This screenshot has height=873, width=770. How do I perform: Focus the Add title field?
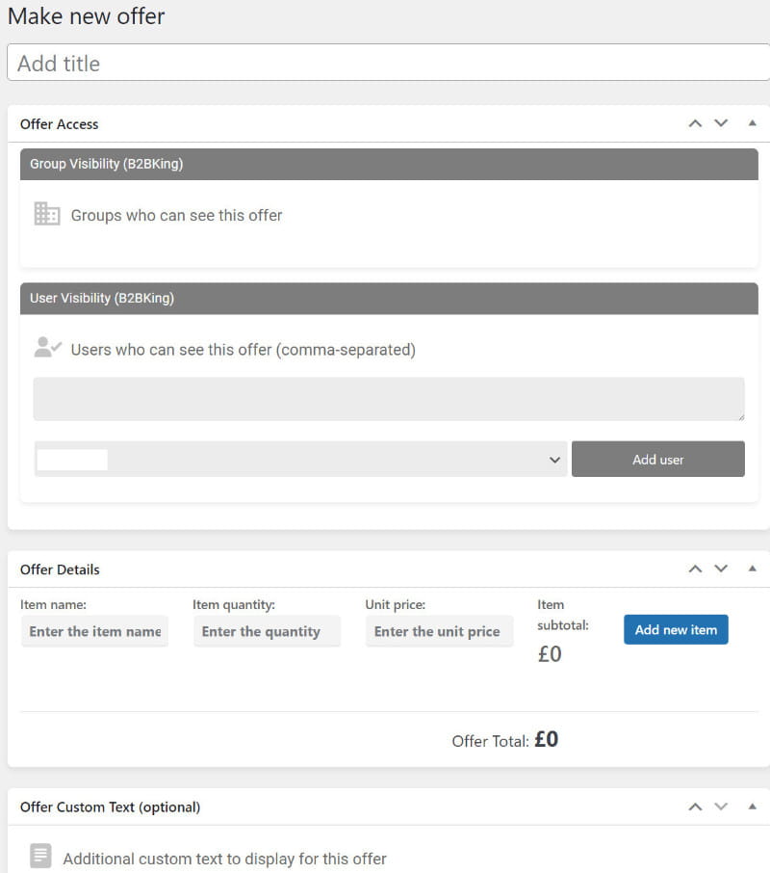click(x=388, y=63)
